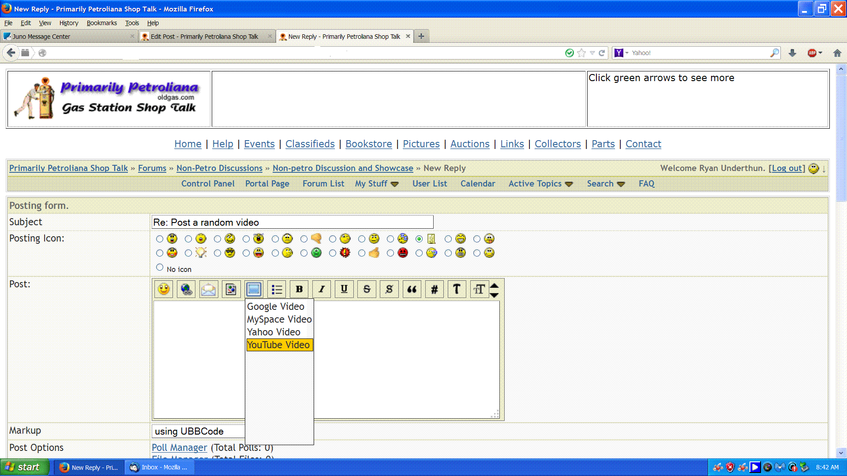Go to the Firefox Home page icon
The width and height of the screenshot is (847, 476).
(837, 53)
